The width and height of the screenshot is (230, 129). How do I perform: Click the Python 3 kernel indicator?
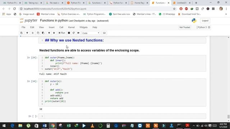point(204,27)
